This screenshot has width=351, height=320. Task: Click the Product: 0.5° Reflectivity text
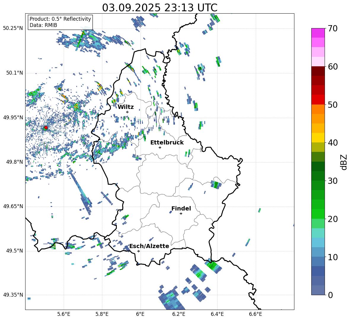(60, 19)
